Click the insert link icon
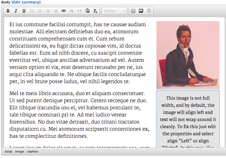 (64, 11)
